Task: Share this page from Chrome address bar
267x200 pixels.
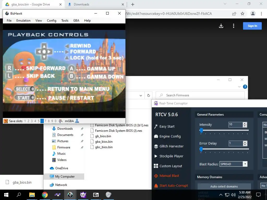Action: click(x=234, y=14)
